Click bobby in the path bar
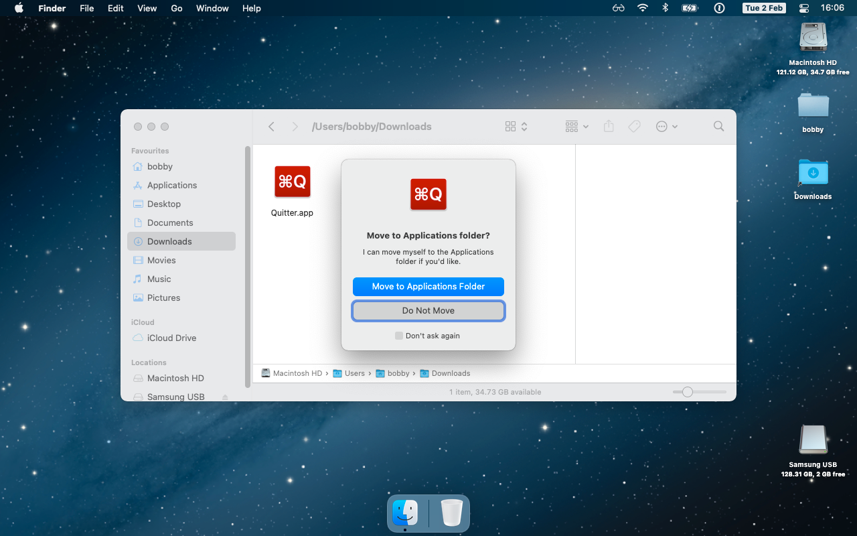The height and width of the screenshot is (536, 857). [392, 373]
